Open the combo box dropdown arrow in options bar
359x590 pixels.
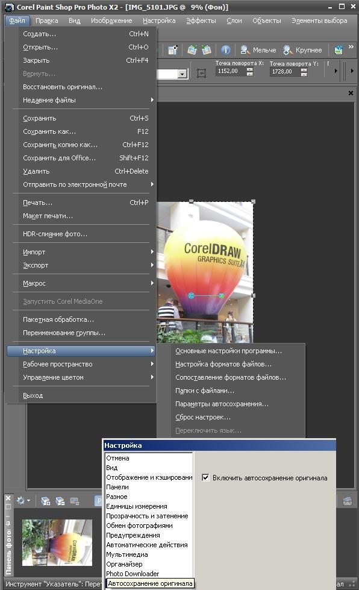point(183,74)
